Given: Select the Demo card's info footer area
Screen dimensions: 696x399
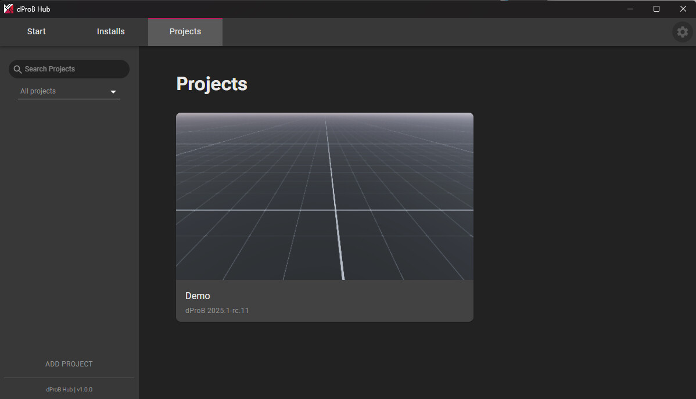Looking at the screenshot, I should click(349, 301).
